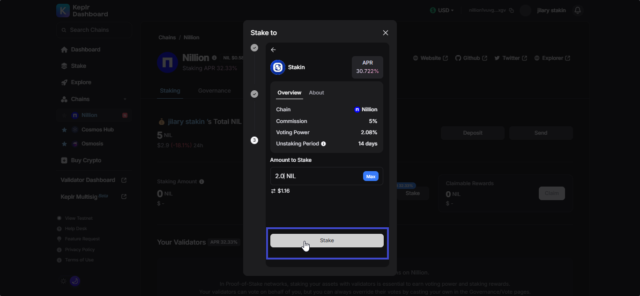
Task: Show Unstaking Period info tooltip icon
Action: pos(324,144)
